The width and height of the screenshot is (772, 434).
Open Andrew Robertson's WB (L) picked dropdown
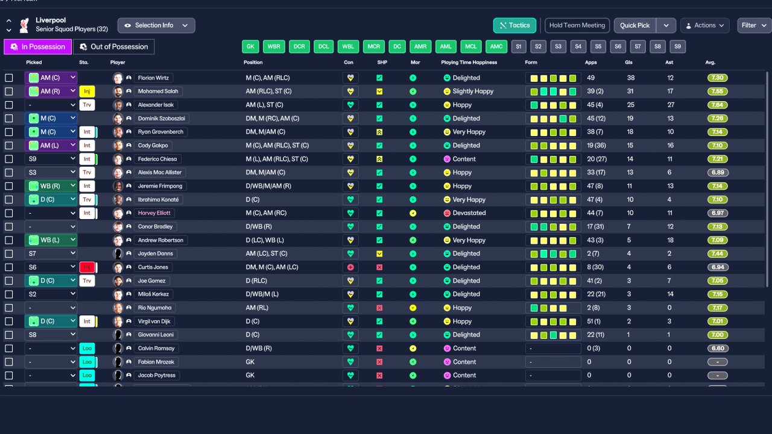click(x=51, y=240)
